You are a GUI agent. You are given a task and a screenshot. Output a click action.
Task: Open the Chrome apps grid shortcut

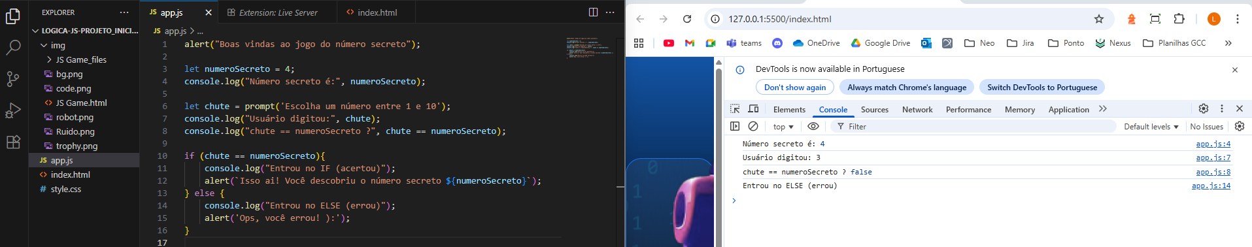[639, 43]
